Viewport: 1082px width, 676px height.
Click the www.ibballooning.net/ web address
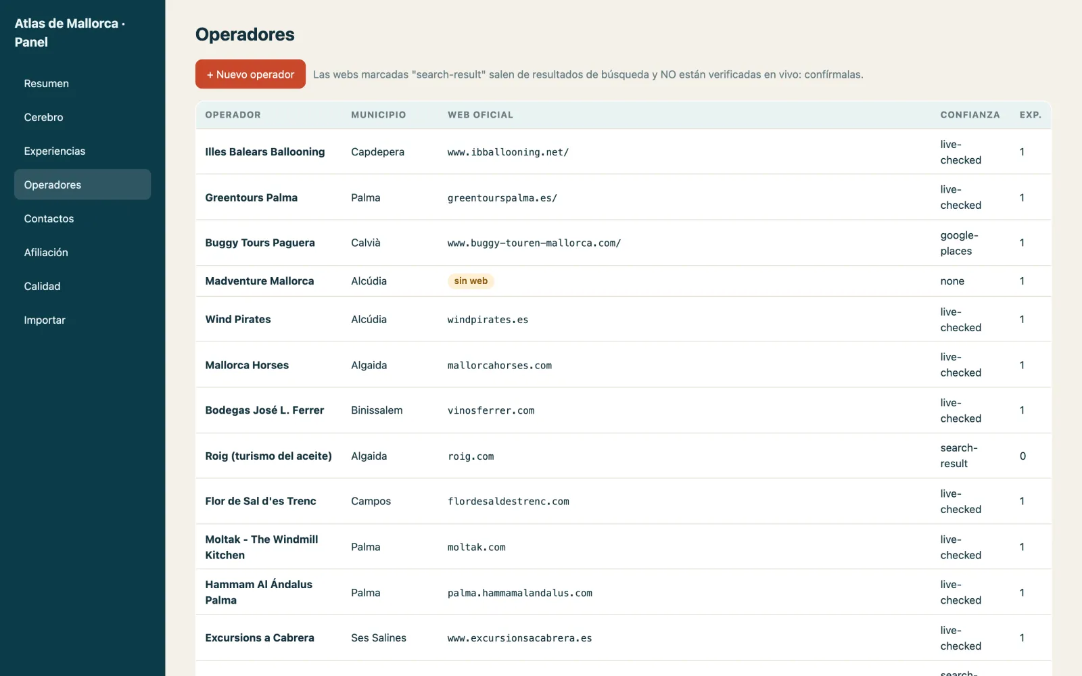[508, 152]
